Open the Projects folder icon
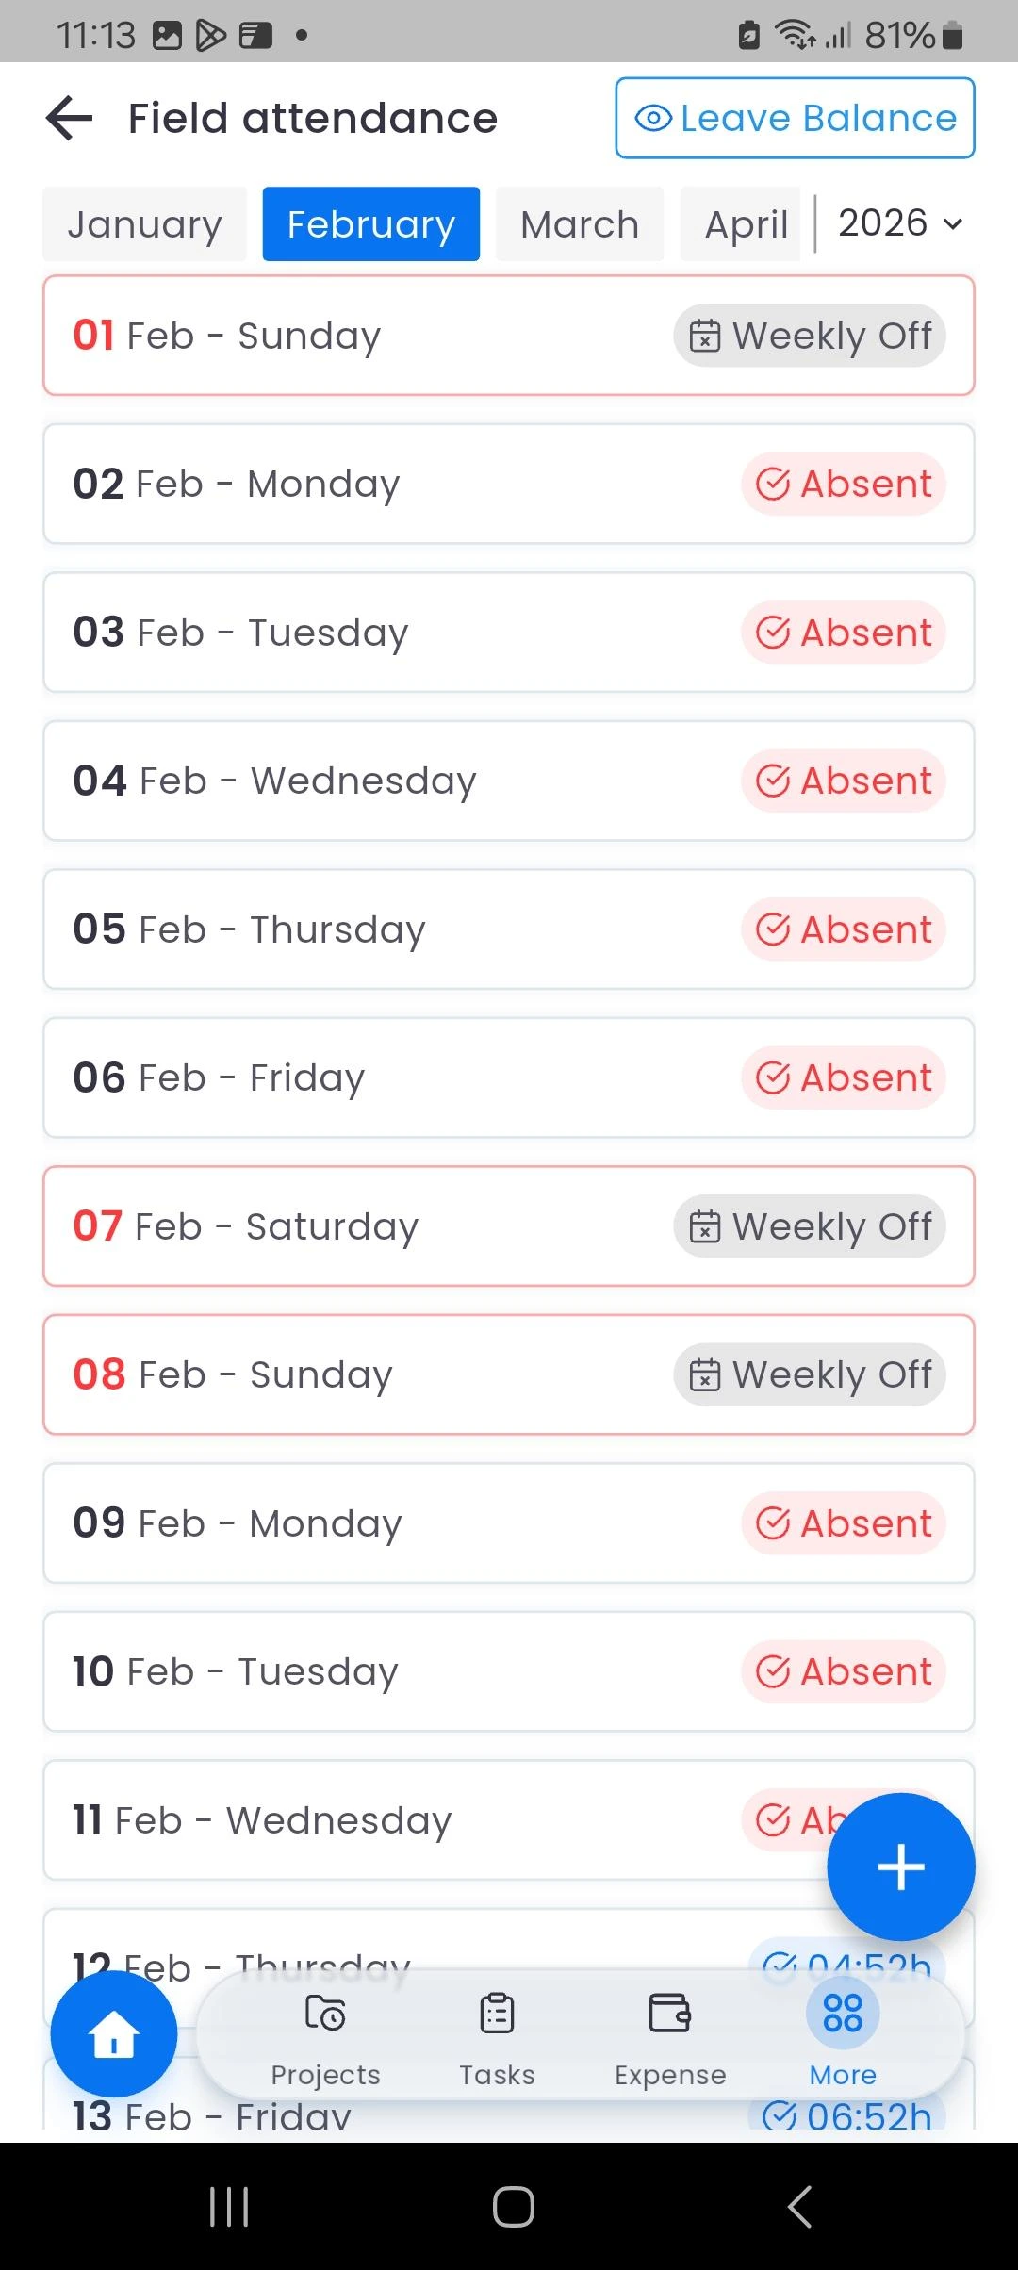The image size is (1018, 2270). [x=325, y=2015]
